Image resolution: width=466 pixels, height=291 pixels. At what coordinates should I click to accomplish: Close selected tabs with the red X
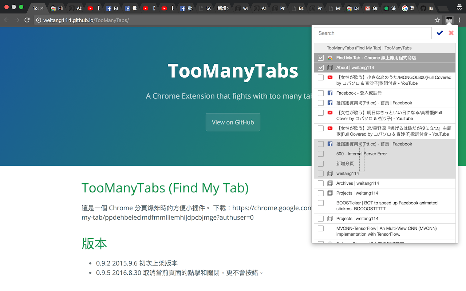451,33
